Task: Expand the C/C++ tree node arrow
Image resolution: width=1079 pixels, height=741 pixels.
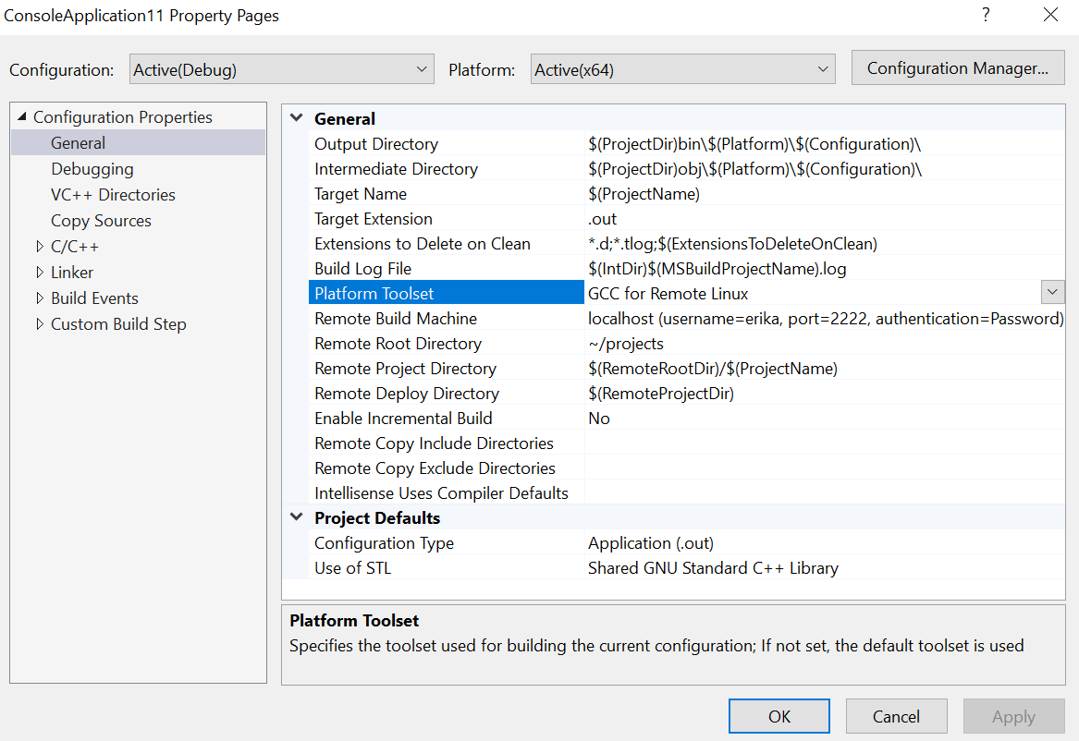Action: [x=40, y=247]
